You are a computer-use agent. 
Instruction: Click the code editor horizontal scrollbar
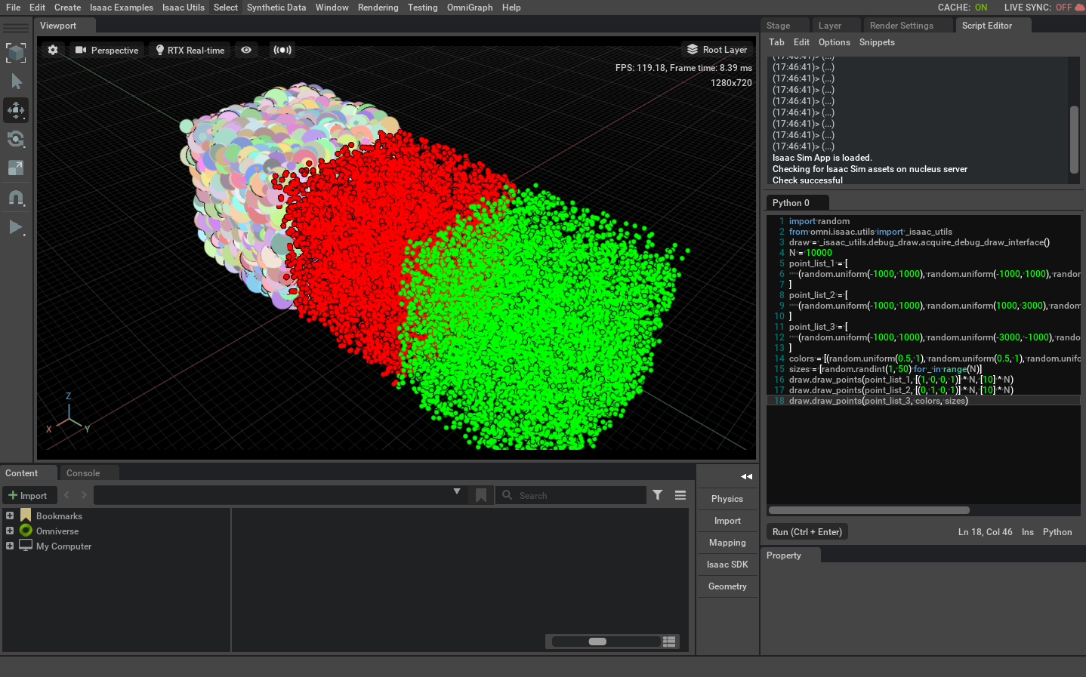[868, 510]
